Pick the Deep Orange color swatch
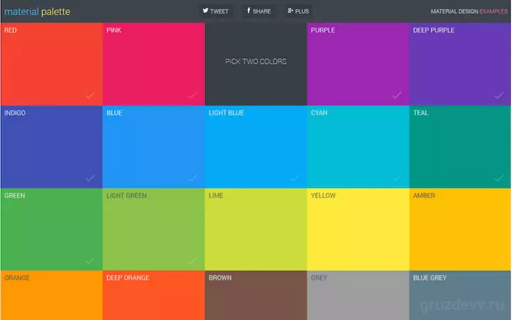The image size is (512, 320). (x=154, y=295)
